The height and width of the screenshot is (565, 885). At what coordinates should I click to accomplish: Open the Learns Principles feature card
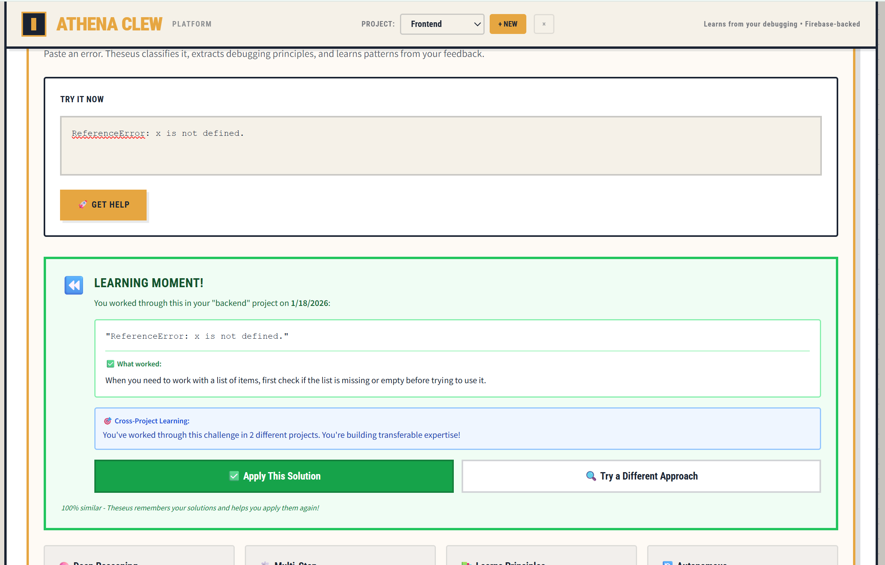pyautogui.click(x=541, y=557)
